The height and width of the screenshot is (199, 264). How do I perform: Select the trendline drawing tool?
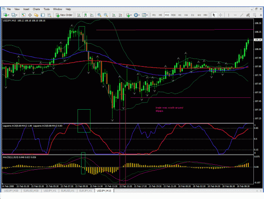tap(242, 15)
